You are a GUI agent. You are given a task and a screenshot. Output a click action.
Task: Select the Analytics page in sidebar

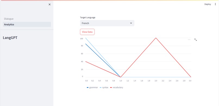27,24
